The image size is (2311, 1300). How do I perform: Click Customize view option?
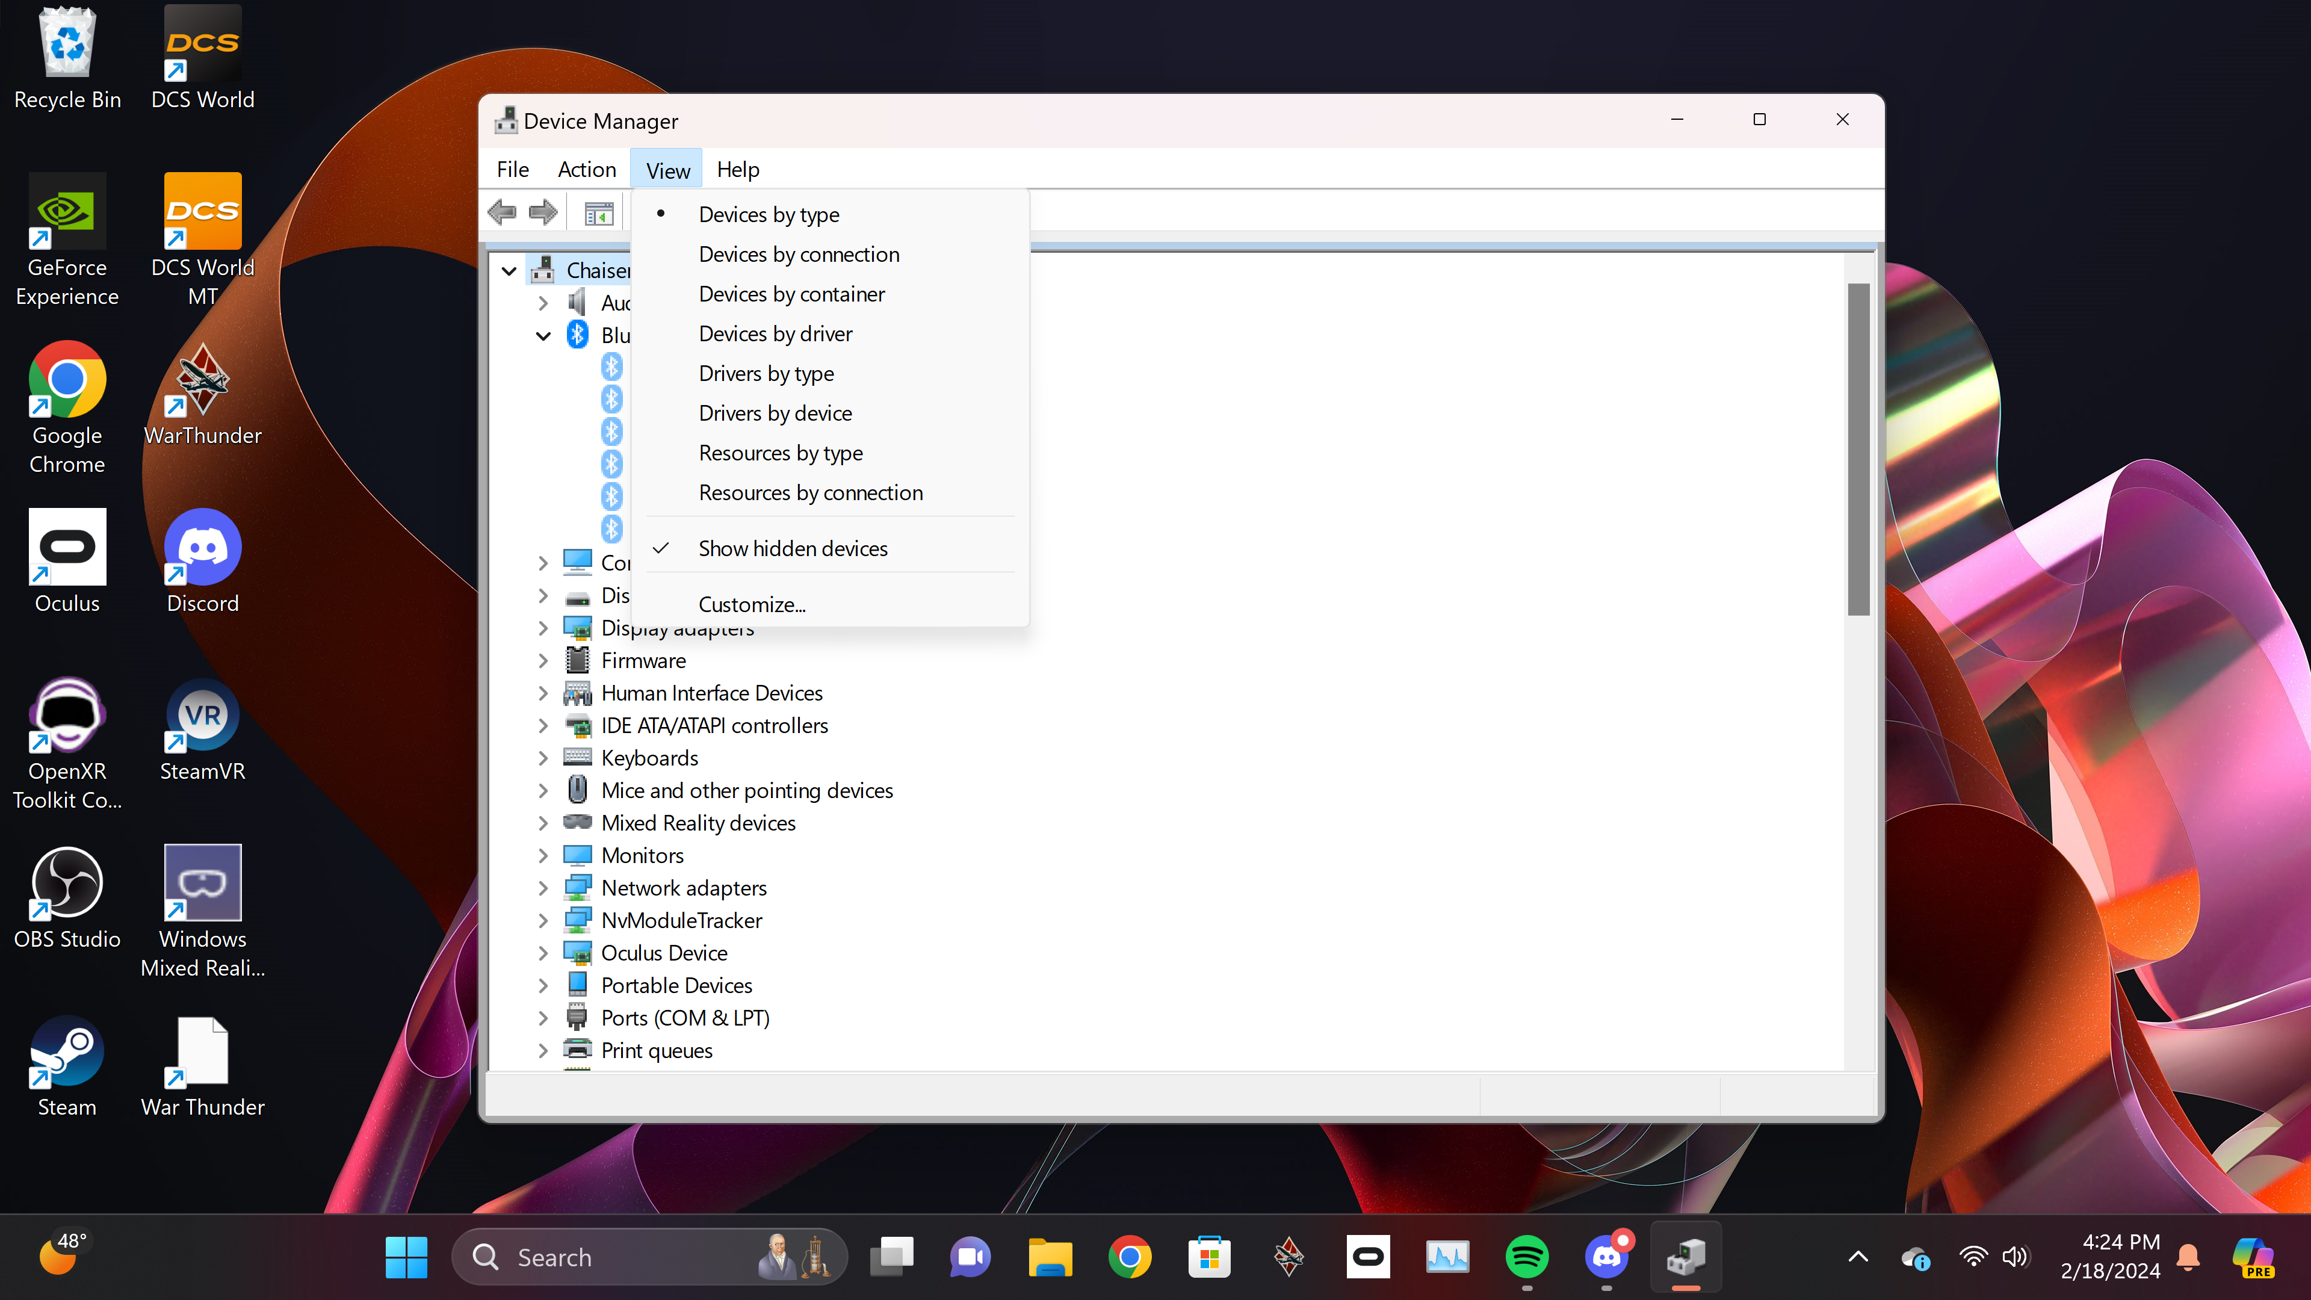pos(752,603)
